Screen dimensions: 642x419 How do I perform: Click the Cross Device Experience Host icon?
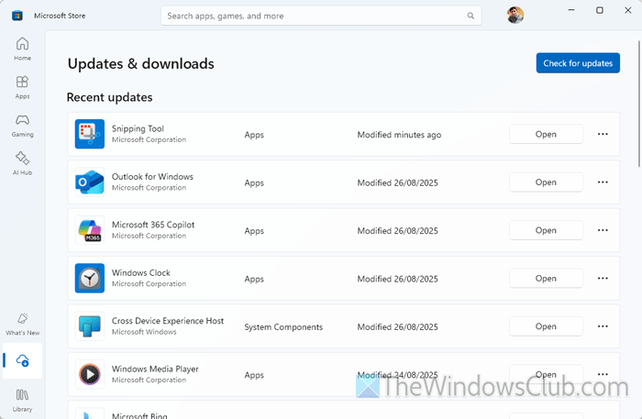[x=89, y=326]
